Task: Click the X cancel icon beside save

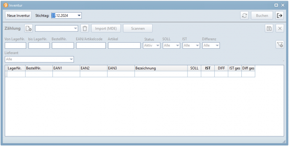Action: 279,28
